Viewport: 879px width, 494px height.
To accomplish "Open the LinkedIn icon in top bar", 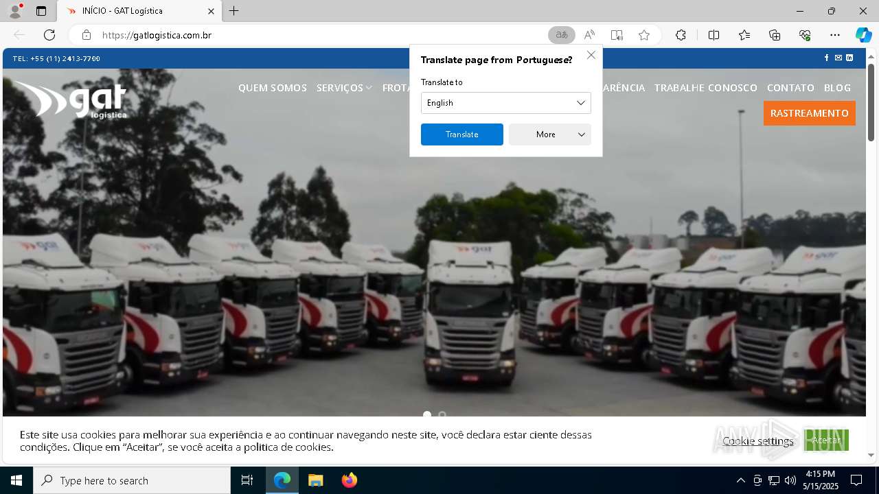I will [x=849, y=58].
